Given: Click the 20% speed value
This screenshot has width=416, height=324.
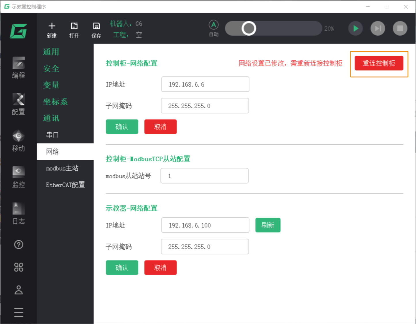Looking at the screenshot, I should [x=329, y=28].
